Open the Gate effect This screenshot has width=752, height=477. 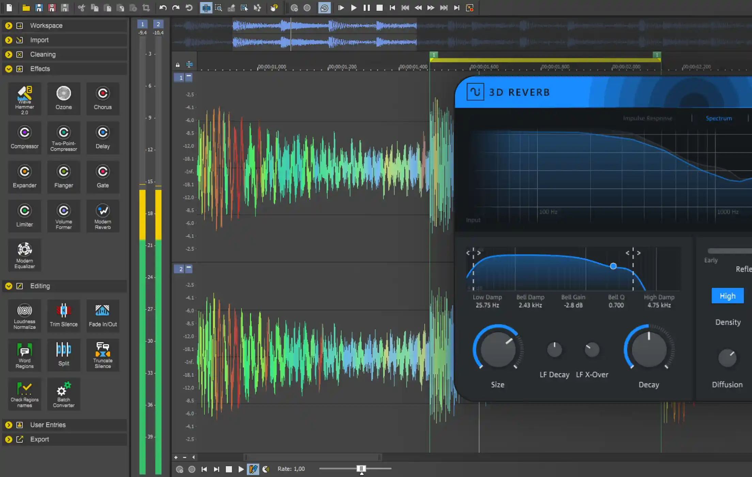(x=103, y=177)
